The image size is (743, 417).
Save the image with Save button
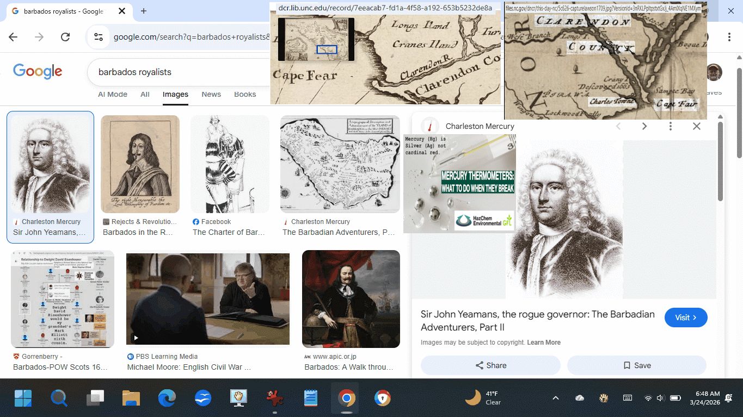coord(636,365)
